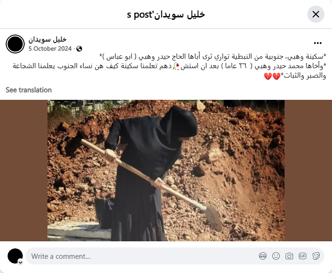Open خليل سويدان profile name link

(x=47, y=39)
